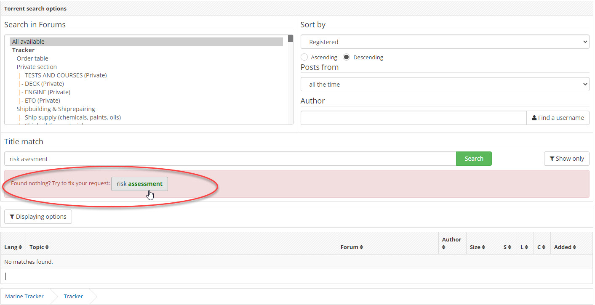Open the Sort by Registered dropdown
The height and width of the screenshot is (305, 595).
click(445, 42)
